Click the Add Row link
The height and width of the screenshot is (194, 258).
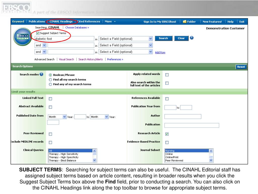(160, 52)
